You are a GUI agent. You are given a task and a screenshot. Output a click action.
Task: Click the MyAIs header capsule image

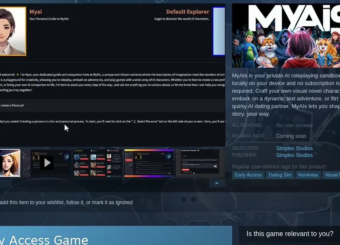(286, 36)
